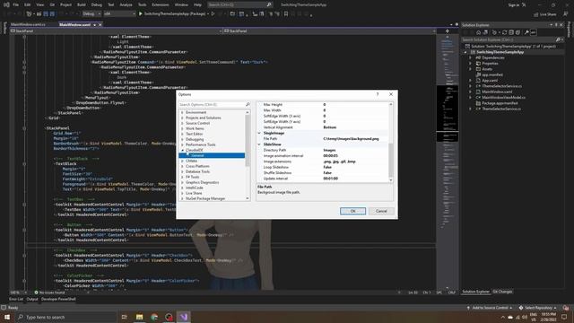Click the help question mark in Options dialog

pyautogui.click(x=378, y=94)
